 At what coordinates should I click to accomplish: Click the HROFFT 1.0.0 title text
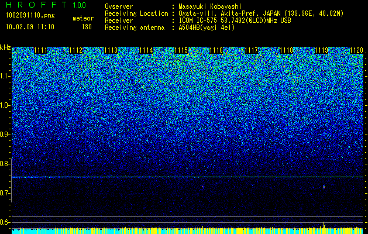point(46,5)
